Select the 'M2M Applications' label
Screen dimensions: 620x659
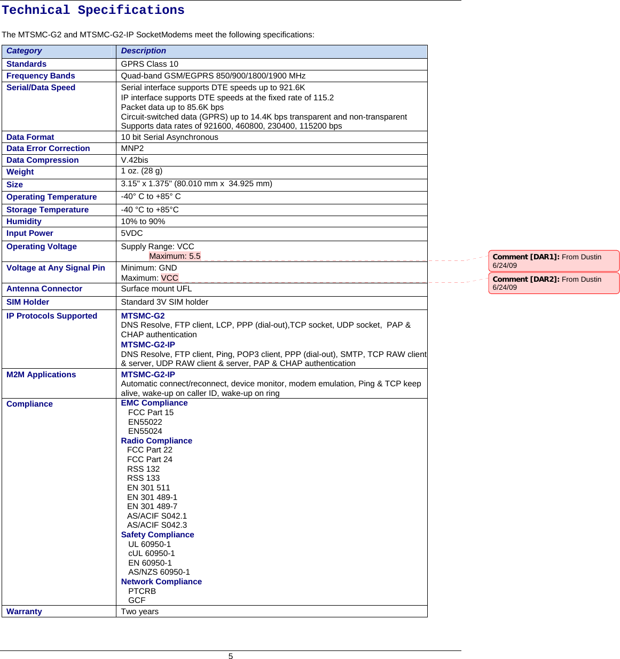pyautogui.click(x=41, y=375)
